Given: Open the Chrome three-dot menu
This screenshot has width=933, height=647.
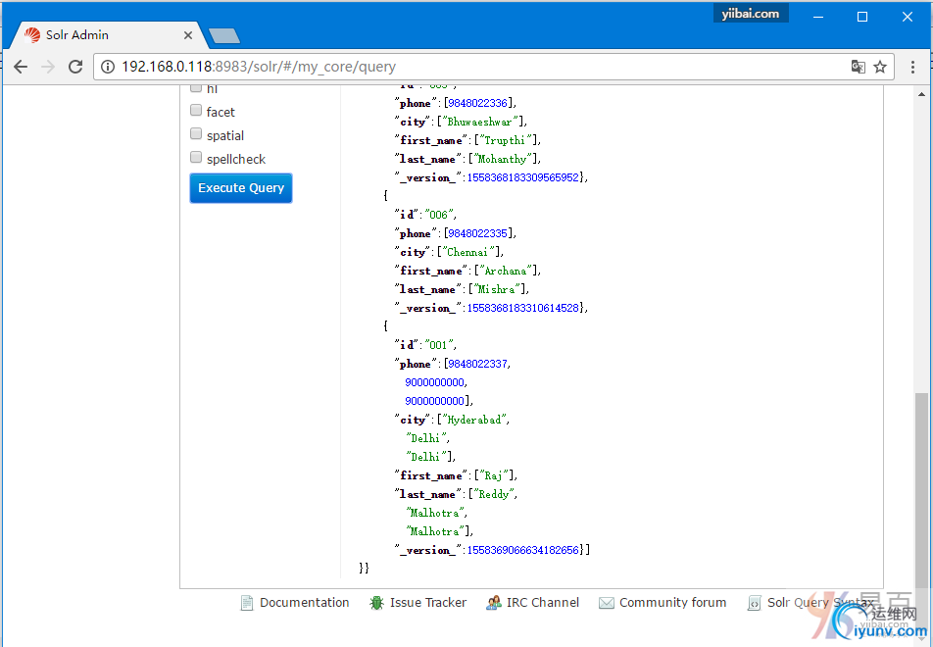Looking at the screenshot, I should [x=912, y=67].
